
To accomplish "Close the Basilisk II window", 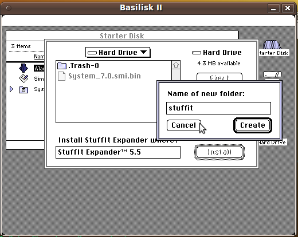I will 288,8.
